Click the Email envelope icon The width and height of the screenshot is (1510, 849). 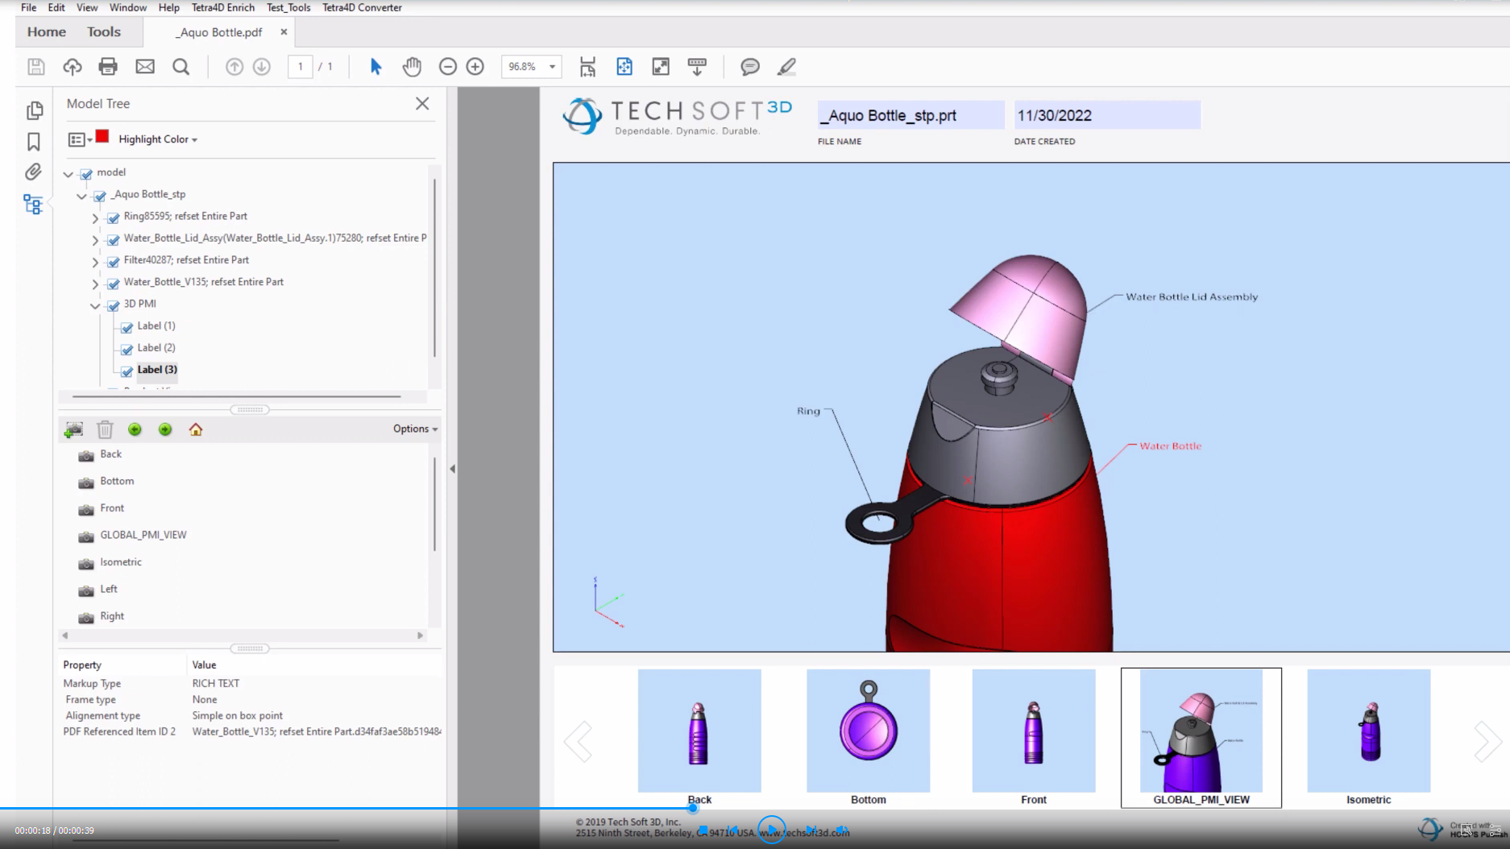[145, 67]
